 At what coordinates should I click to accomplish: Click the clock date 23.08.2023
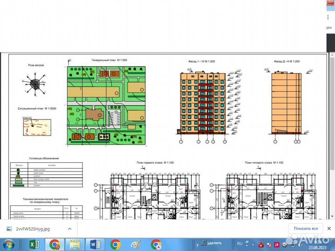tap(316, 247)
